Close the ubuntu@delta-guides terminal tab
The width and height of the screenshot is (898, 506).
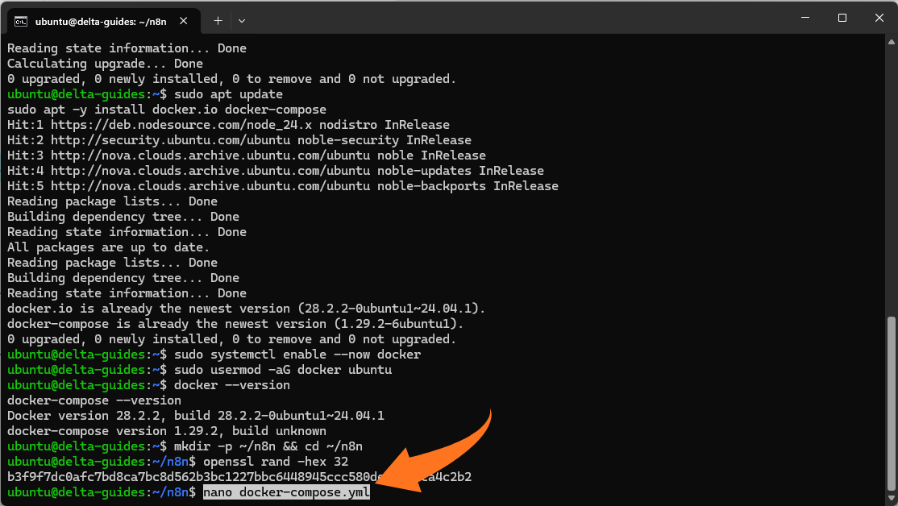[x=187, y=21]
